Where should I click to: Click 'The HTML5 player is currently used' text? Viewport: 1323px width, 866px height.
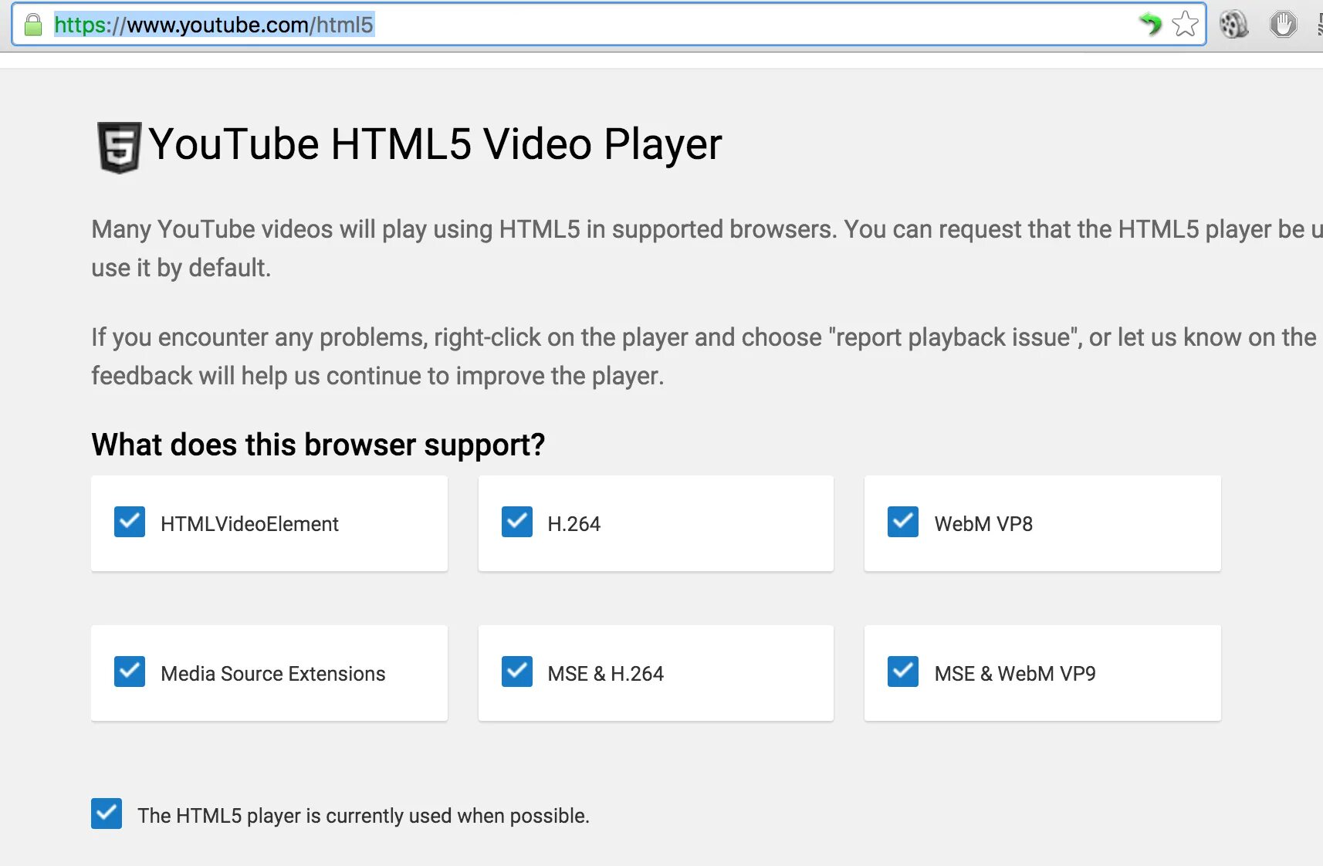tap(364, 816)
